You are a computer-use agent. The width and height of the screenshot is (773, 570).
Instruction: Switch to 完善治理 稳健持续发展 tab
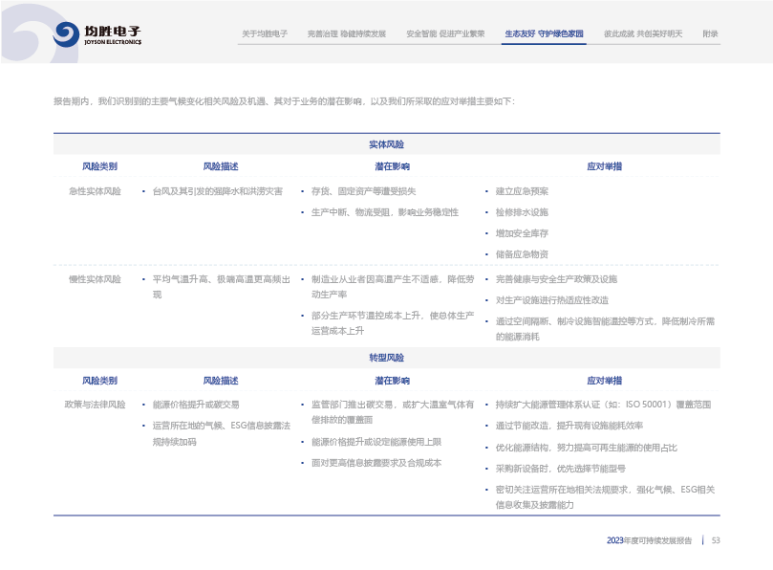coord(347,33)
